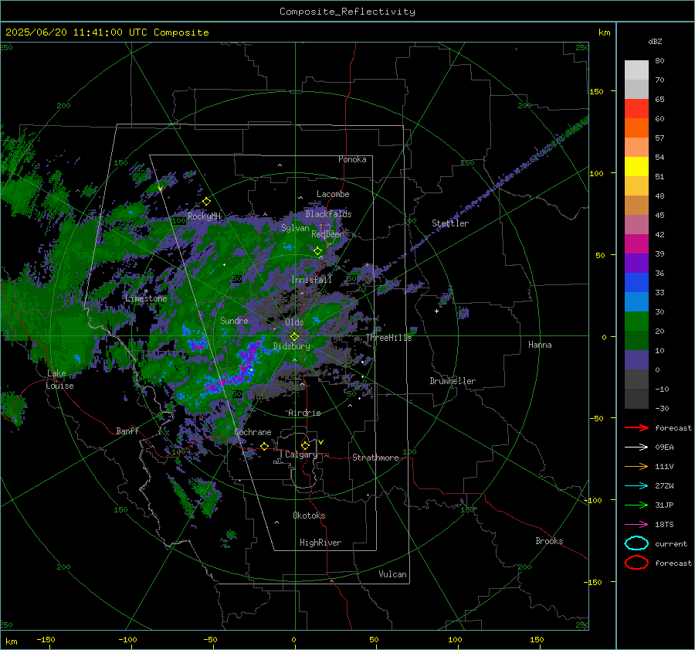The width and height of the screenshot is (695, 650).
Task: Click the cyan 27ZW arrow in legend
Action: pos(636,486)
